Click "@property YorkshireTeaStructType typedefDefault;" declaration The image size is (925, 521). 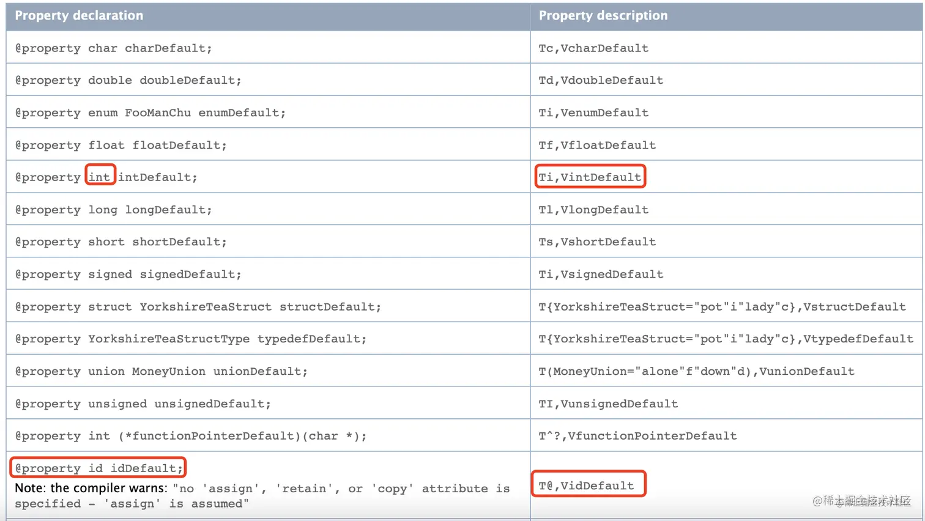click(191, 339)
